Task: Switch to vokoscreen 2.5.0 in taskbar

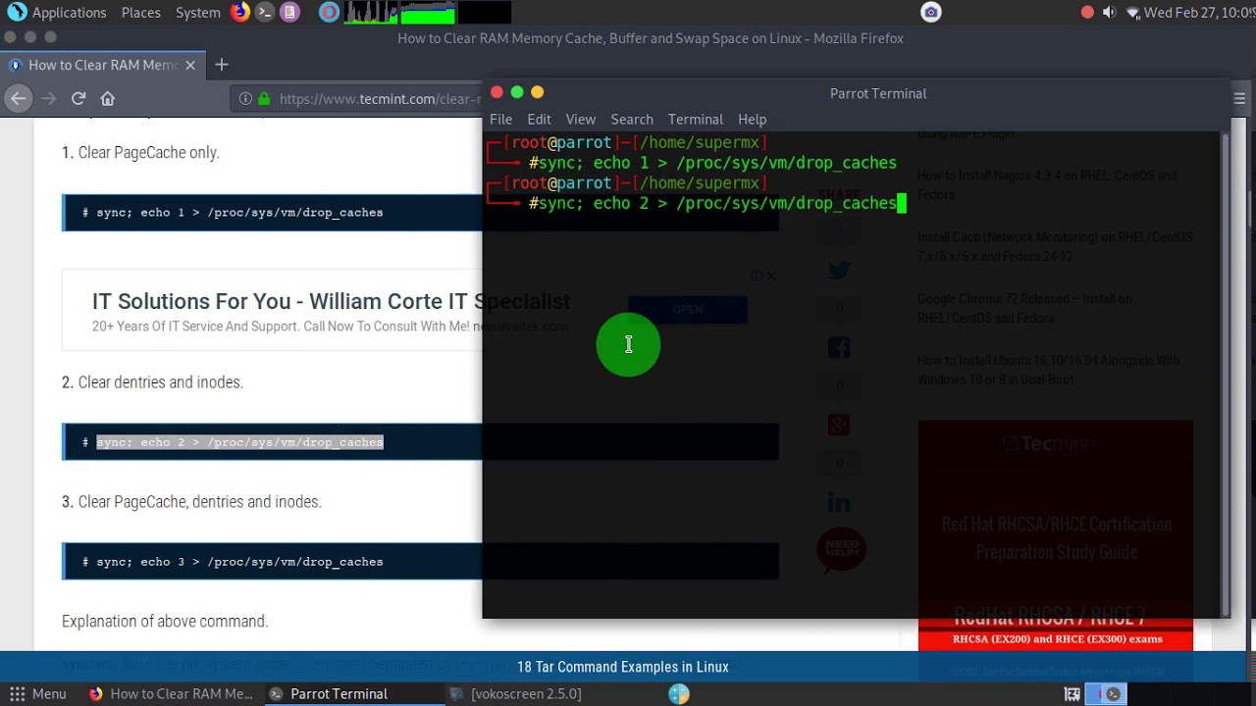Action: (514, 693)
